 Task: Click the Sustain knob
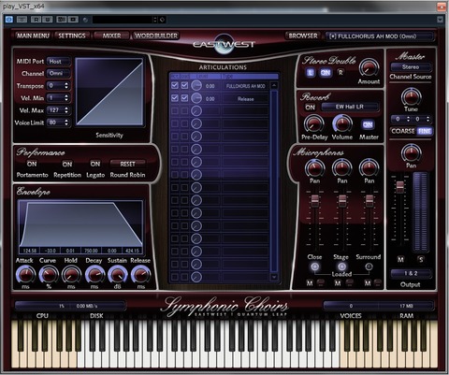[x=118, y=275]
